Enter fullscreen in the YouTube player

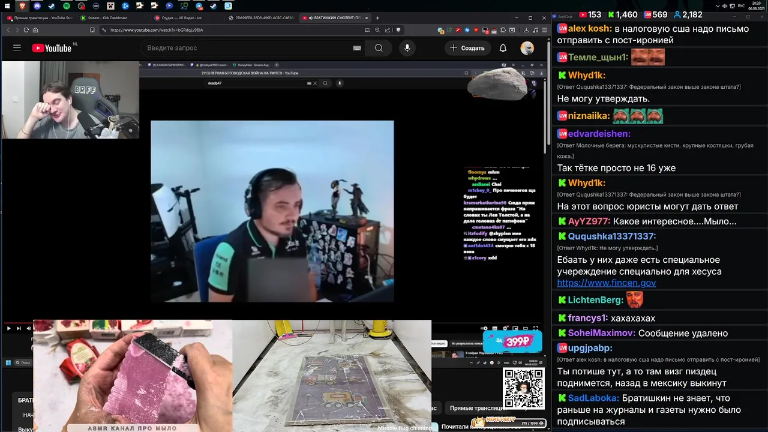(x=536, y=328)
